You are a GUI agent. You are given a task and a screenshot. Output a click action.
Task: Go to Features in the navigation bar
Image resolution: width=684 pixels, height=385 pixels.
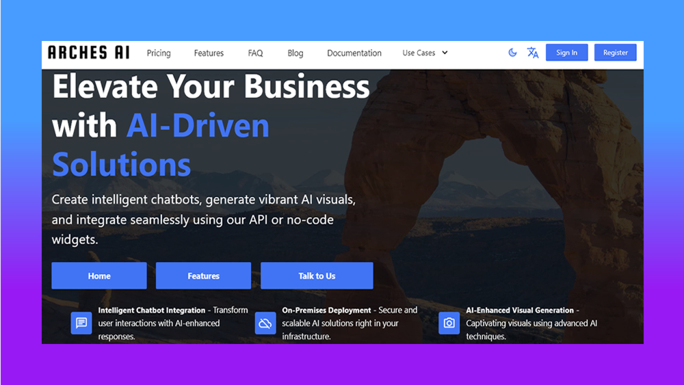click(209, 53)
